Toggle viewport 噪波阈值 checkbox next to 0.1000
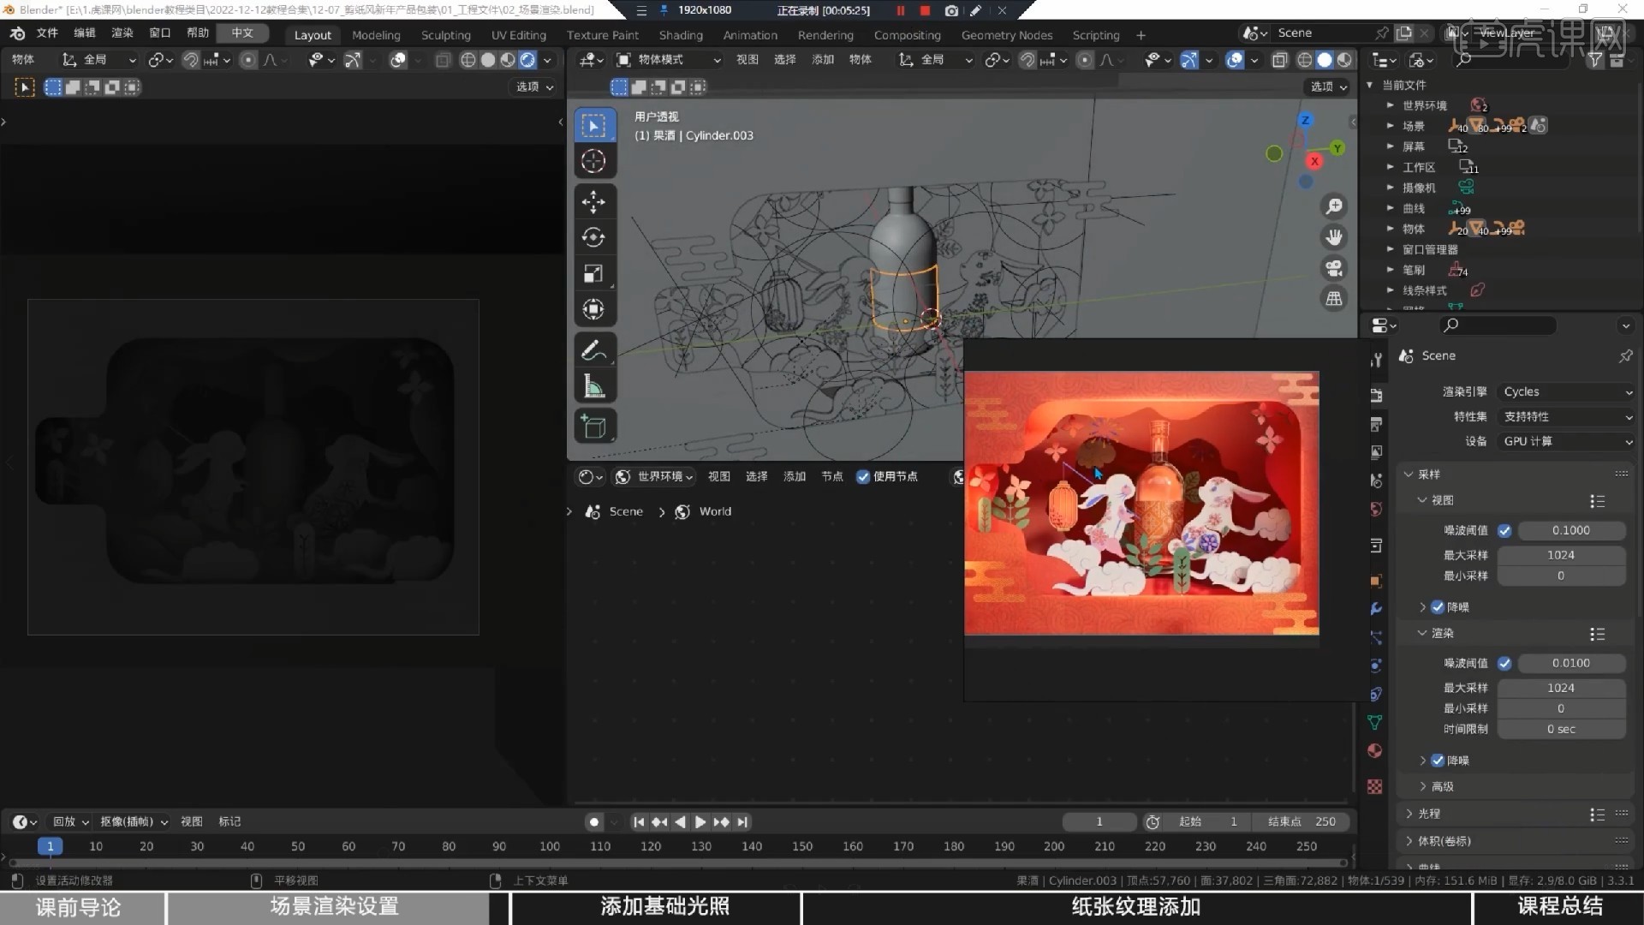This screenshot has width=1644, height=925. pyautogui.click(x=1504, y=531)
